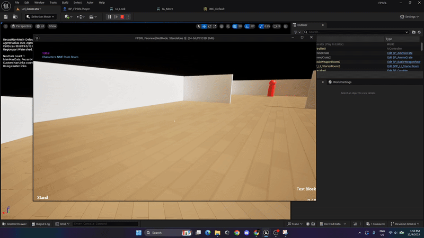Open the Build menu

65,3
